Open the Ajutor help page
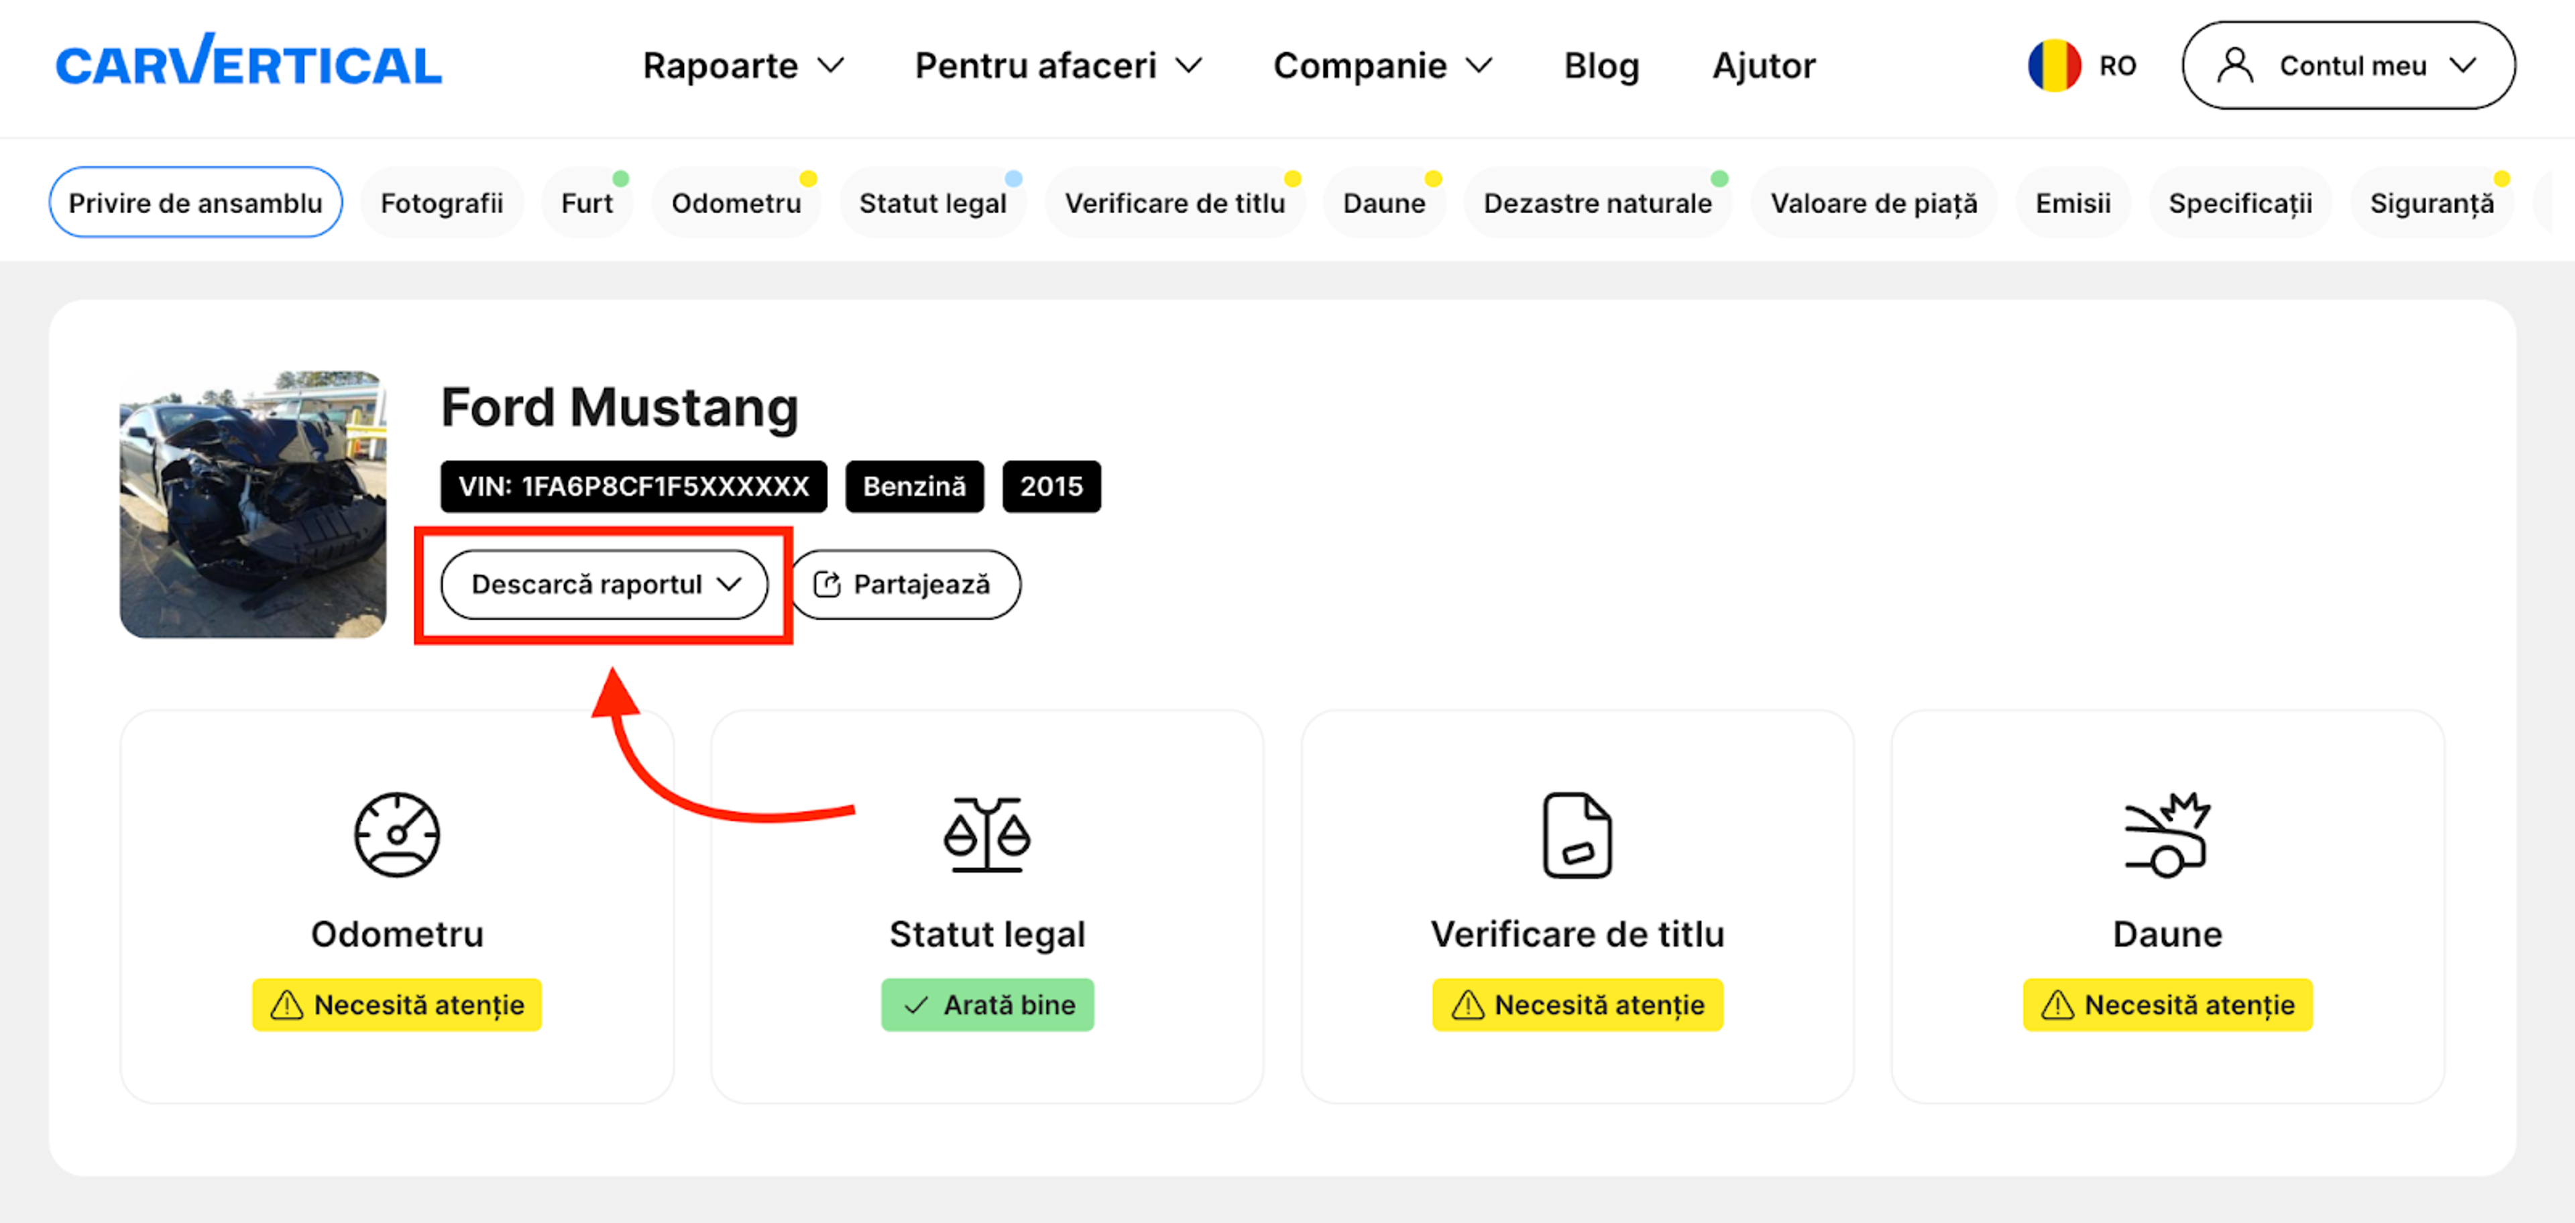Viewport: 2575px width, 1223px height. pos(1762,66)
